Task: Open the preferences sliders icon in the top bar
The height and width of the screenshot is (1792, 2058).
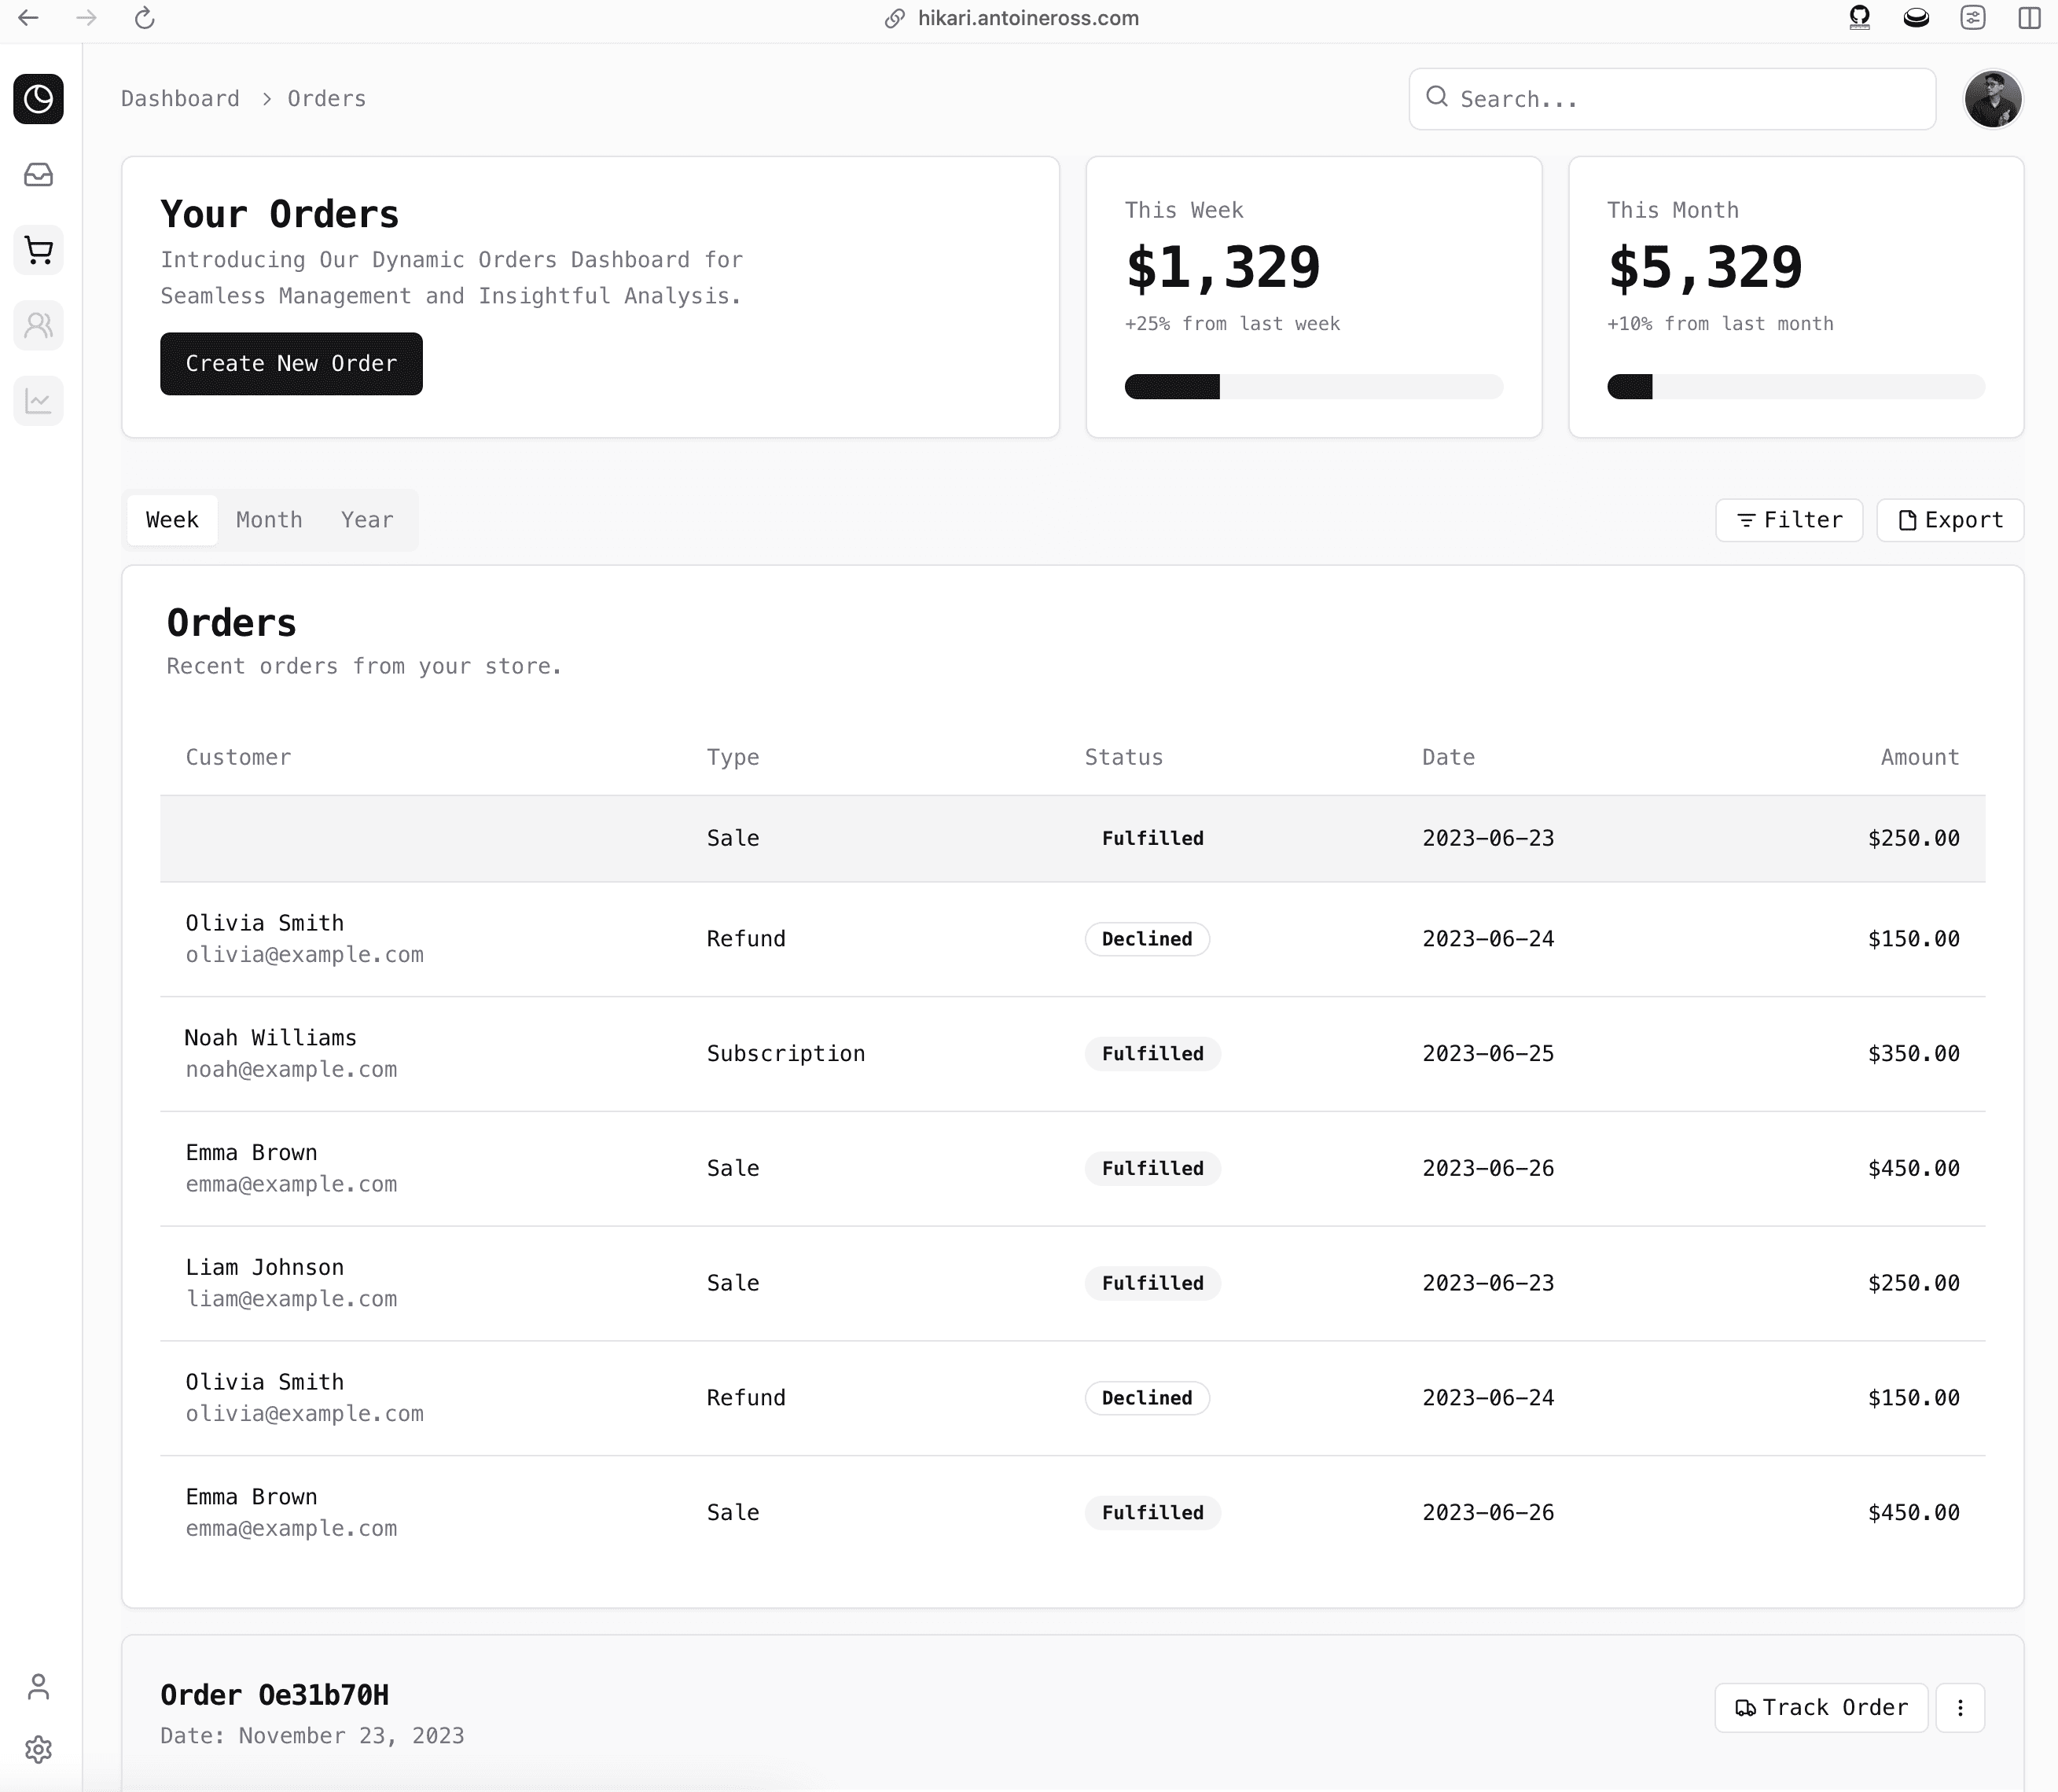Action: [x=1973, y=17]
